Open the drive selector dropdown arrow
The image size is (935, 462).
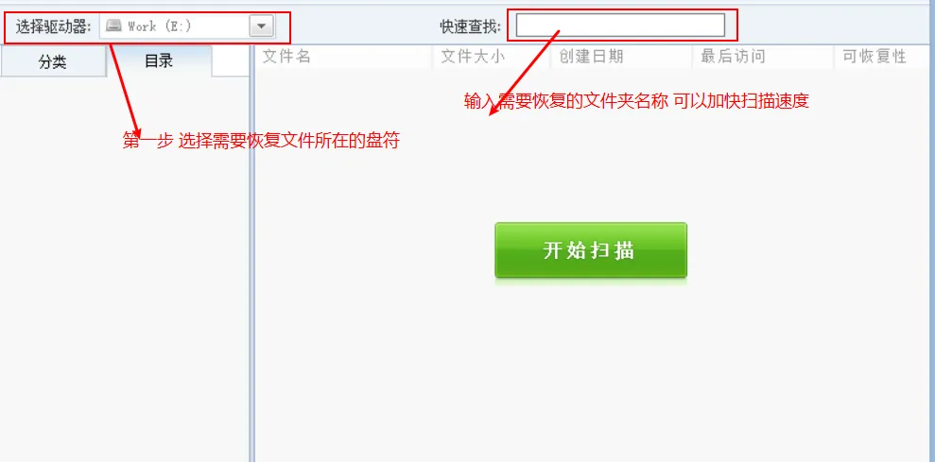[x=261, y=26]
